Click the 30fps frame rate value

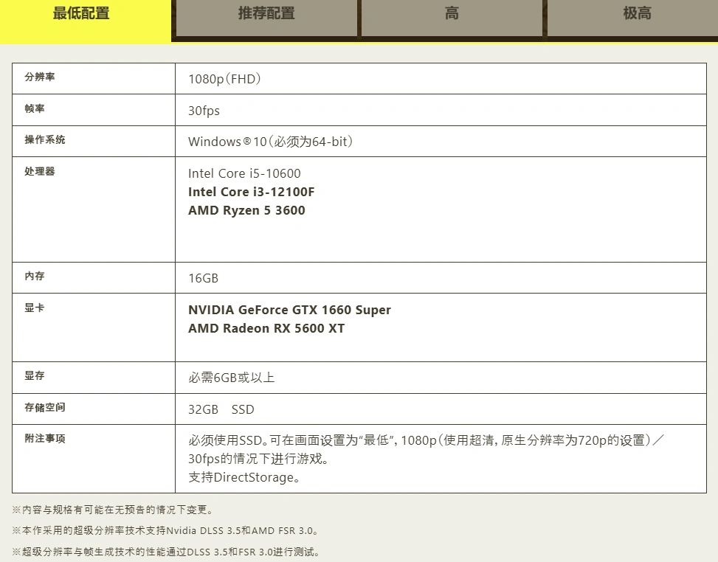pyautogui.click(x=204, y=111)
